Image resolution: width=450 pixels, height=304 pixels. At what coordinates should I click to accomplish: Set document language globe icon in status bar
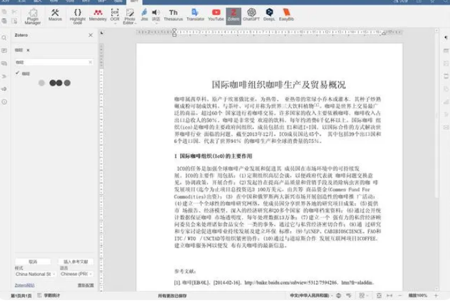tap(339, 296)
